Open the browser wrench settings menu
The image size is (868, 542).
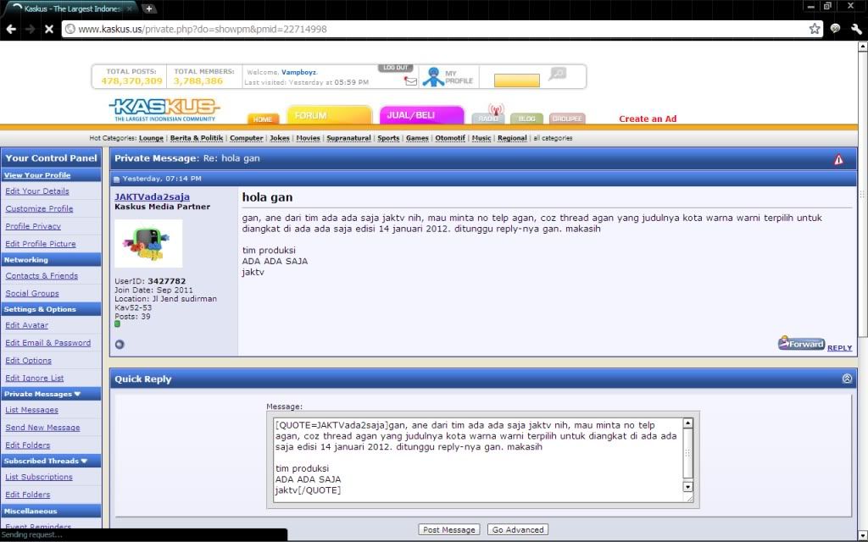point(856,29)
